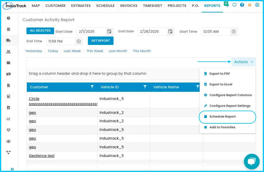264x172 pixels.
Task: Open the live chat bubble widget
Action: (252, 162)
